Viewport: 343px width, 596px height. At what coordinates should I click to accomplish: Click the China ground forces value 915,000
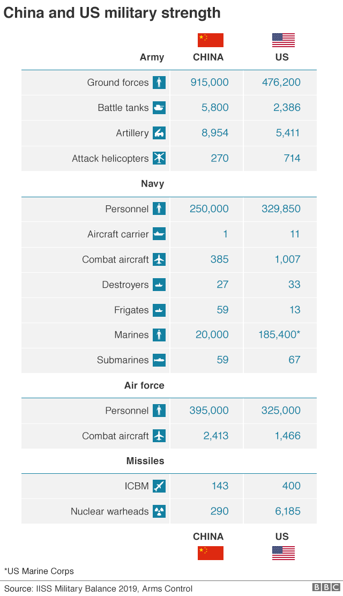[210, 83]
